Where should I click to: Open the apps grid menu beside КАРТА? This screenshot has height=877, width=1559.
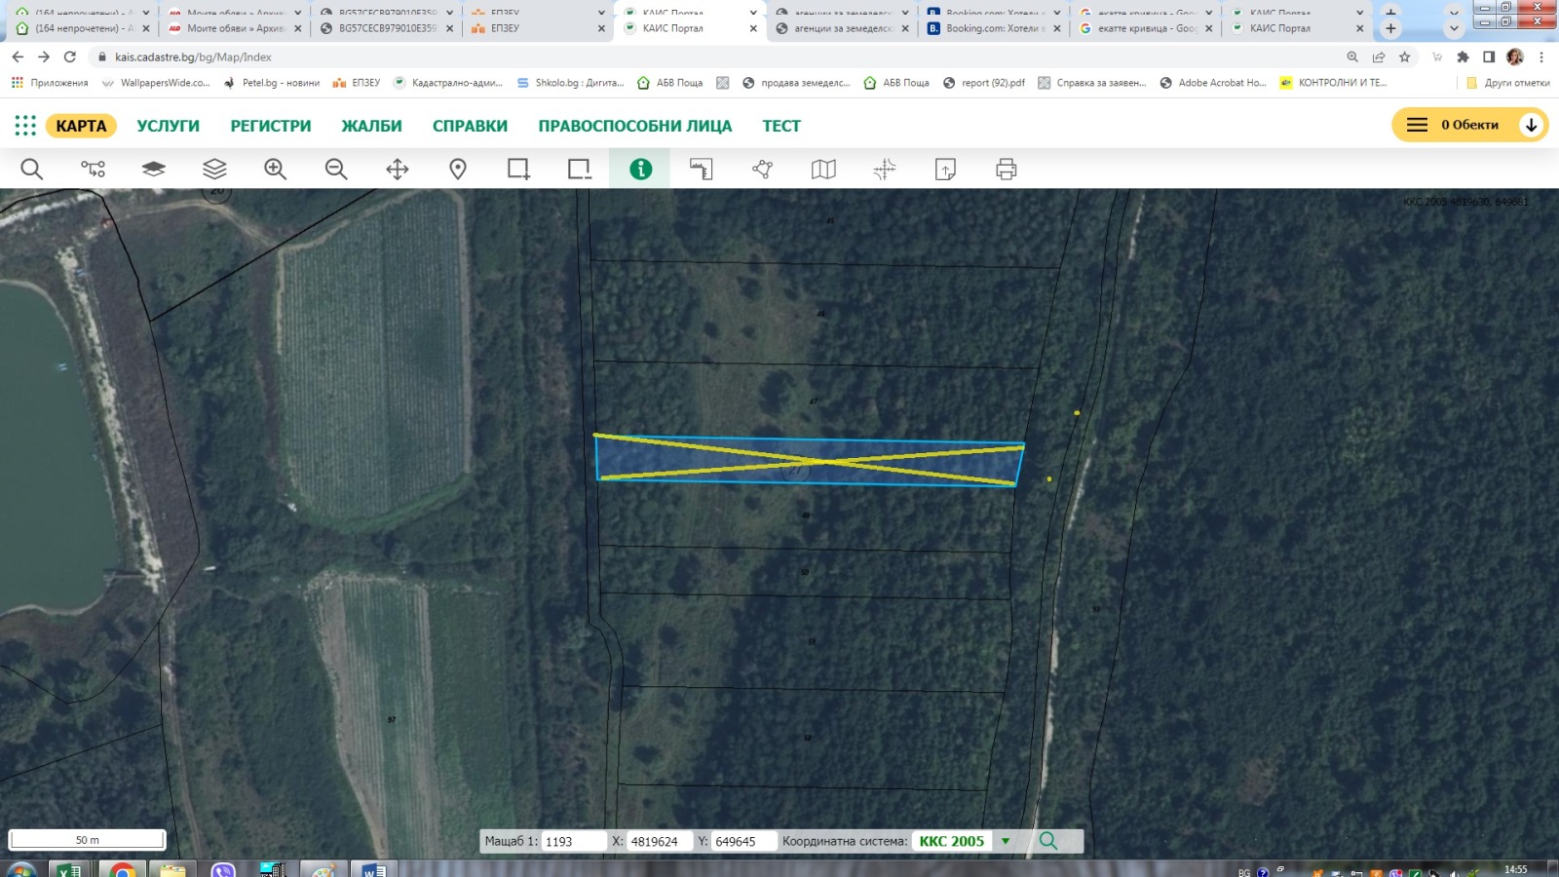(x=25, y=126)
